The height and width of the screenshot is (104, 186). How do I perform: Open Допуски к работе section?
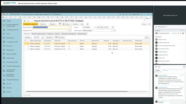click(11, 54)
